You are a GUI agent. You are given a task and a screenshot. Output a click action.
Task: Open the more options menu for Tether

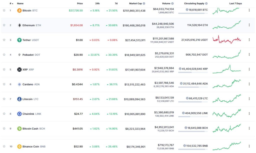coord(249,40)
